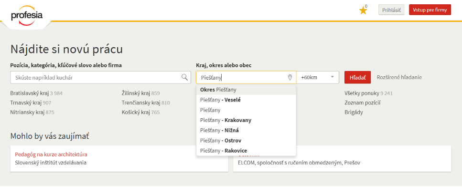Select Piešťany - Nižná suggestion
This screenshot has height=194, width=462.
tap(246, 130)
